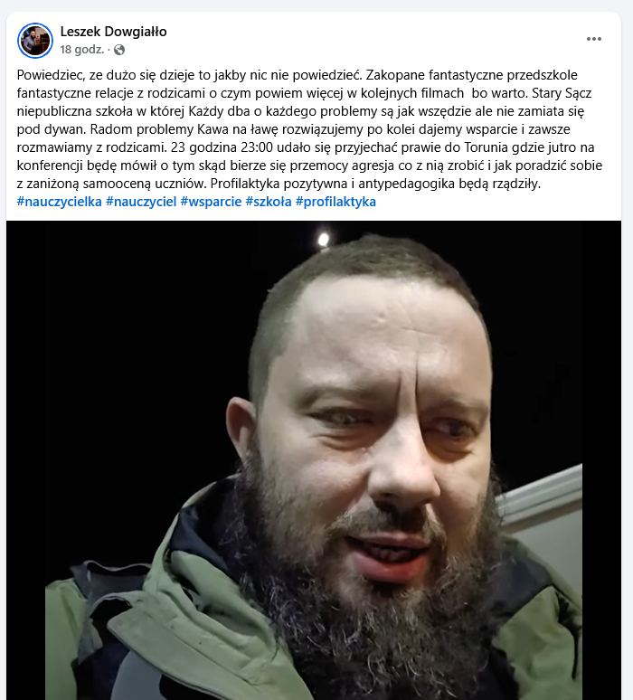633x700 pixels.
Task: Open the three-dot post options menu
Action: pos(594,39)
